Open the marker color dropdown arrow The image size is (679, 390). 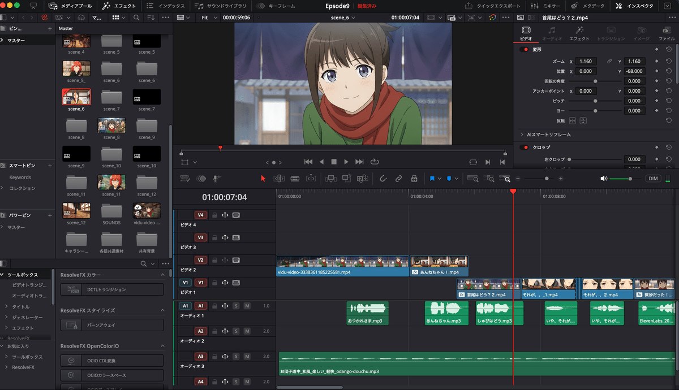pos(457,179)
